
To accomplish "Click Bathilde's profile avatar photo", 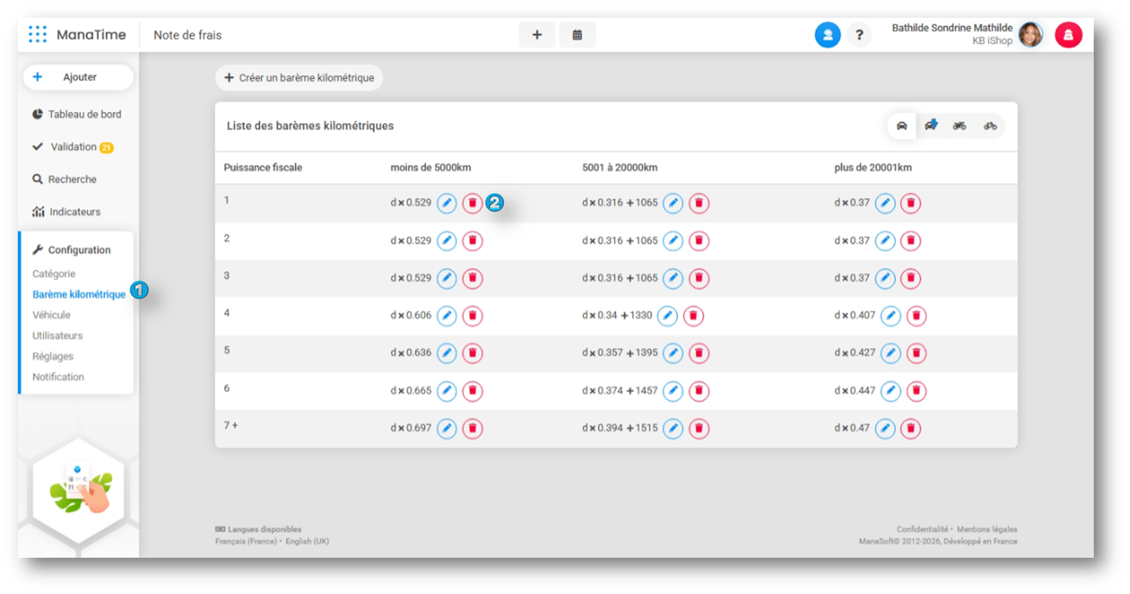I will point(1030,35).
